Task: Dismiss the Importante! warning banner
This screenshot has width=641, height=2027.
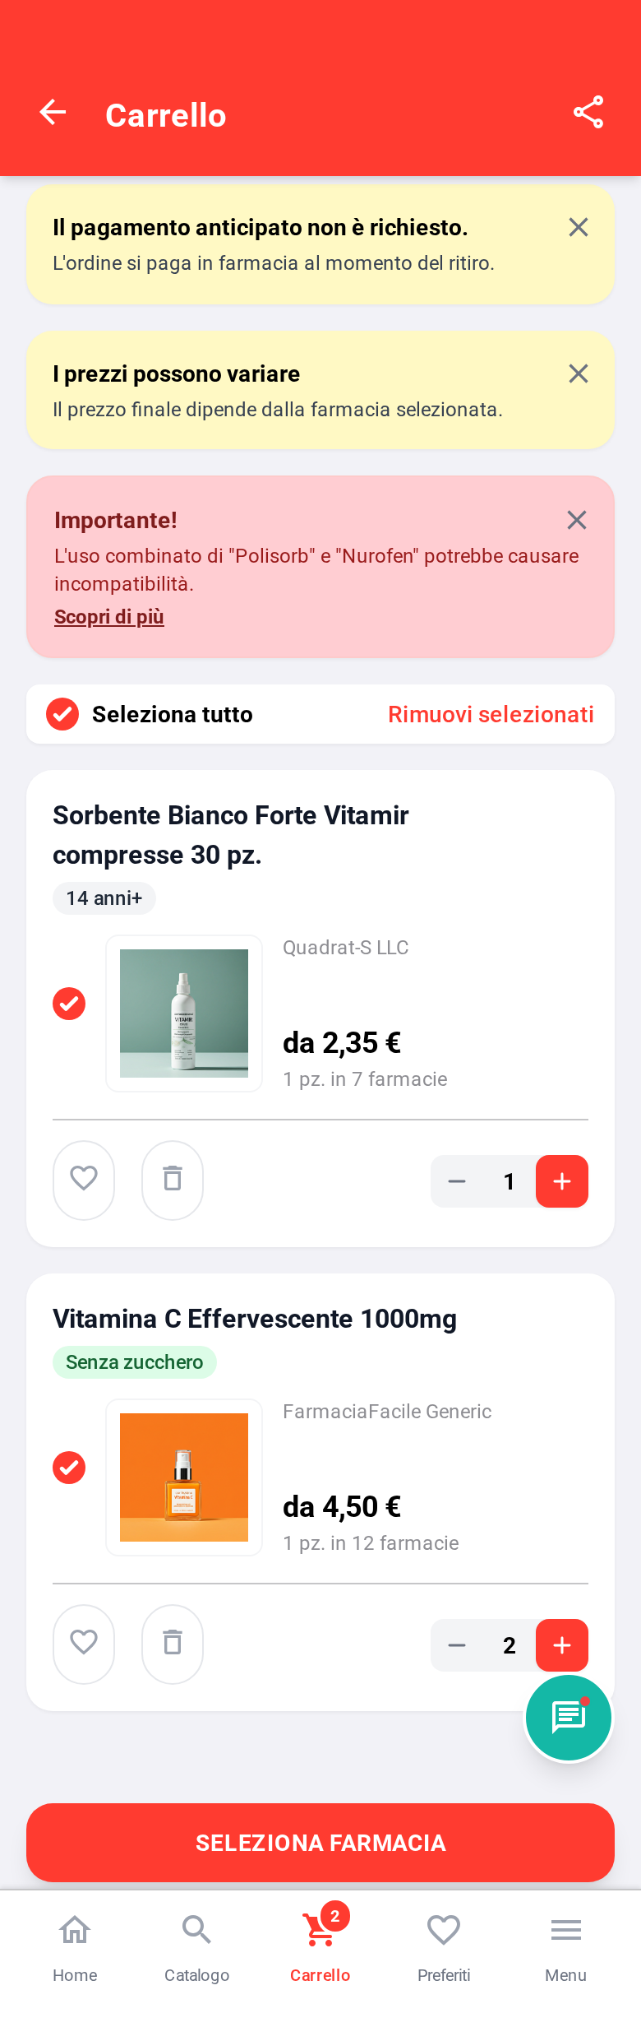Action: (577, 520)
